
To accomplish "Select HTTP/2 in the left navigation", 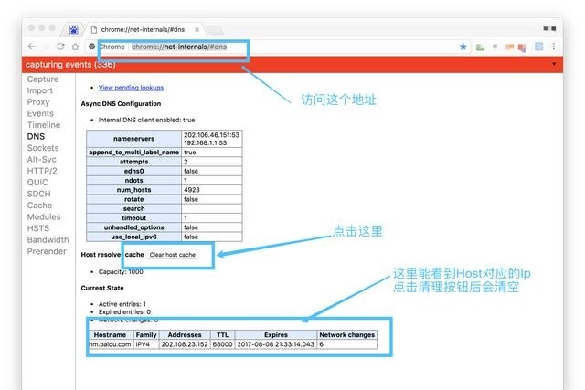I will tap(43, 171).
